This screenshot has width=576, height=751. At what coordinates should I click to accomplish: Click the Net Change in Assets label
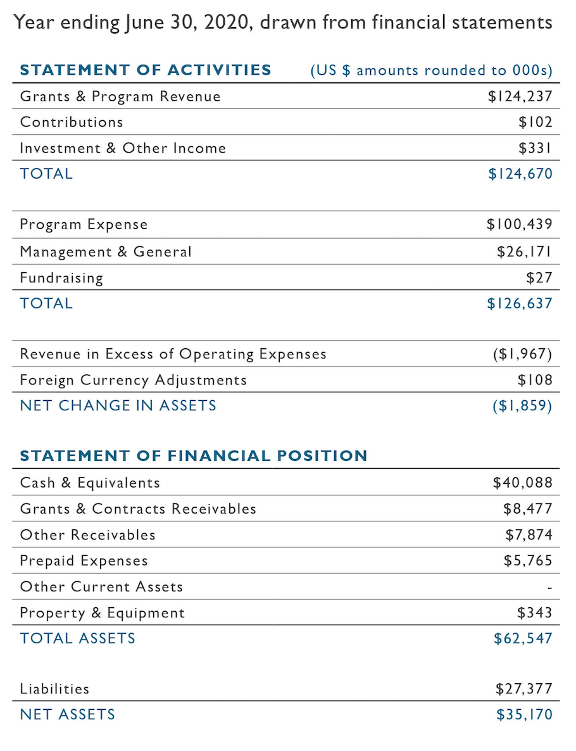[x=118, y=406]
